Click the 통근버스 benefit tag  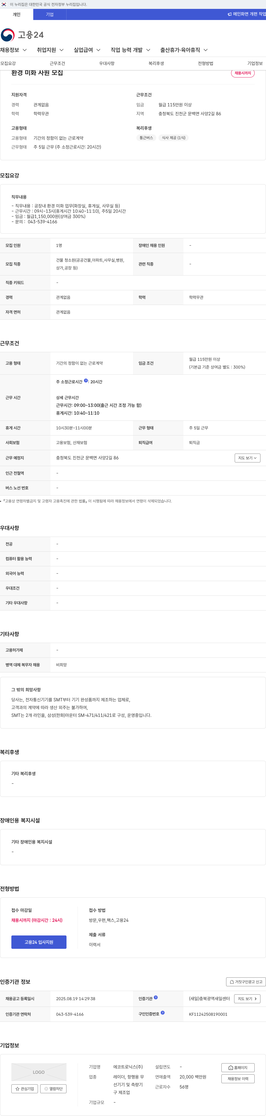[146, 138]
